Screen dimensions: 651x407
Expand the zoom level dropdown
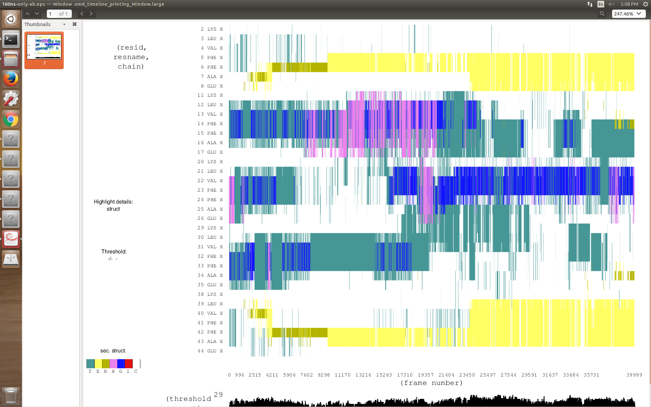click(639, 14)
